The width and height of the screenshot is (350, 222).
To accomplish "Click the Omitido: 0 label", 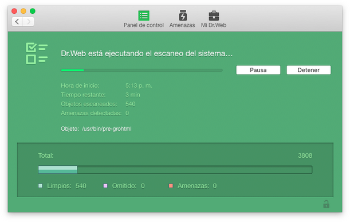I will coord(128,186).
